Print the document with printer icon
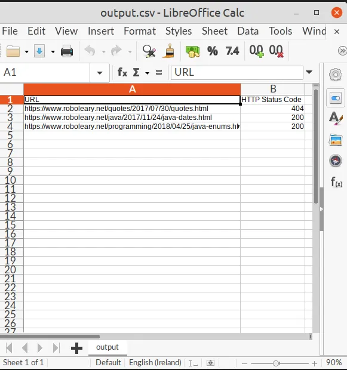347x370 pixels. point(67,51)
